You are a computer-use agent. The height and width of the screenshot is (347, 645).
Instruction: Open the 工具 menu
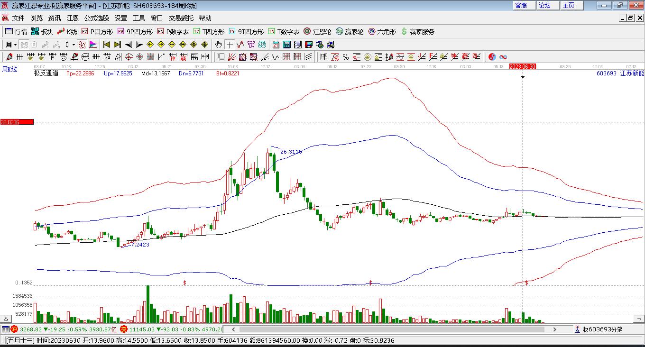point(139,18)
